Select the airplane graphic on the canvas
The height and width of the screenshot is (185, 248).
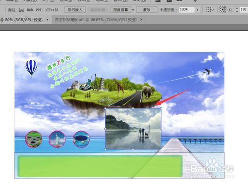point(208,71)
